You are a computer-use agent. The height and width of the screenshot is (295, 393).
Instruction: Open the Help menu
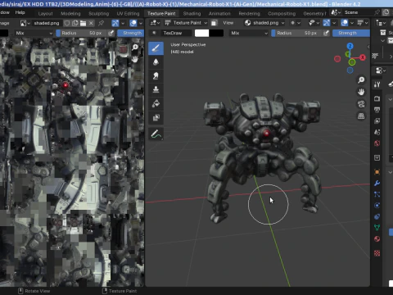point(20,12)
